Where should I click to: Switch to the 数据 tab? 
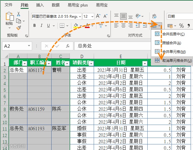[x=55, y=5]
